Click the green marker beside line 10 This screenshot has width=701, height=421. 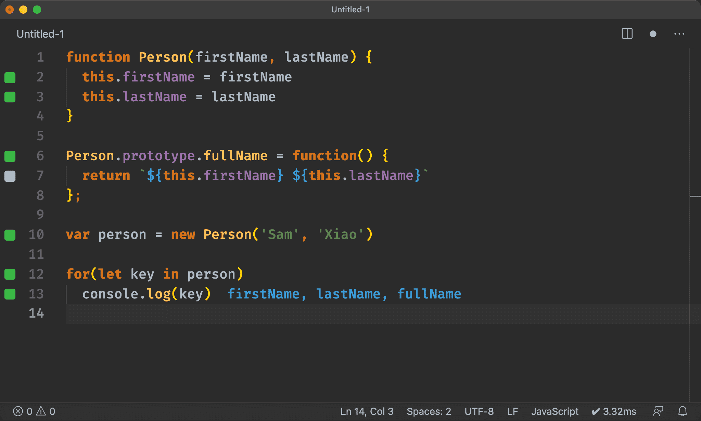tap(10, 235)
